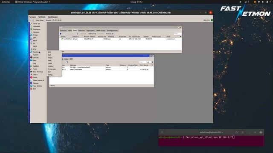Expand the Routing sidebar menu

coord(36,52)
